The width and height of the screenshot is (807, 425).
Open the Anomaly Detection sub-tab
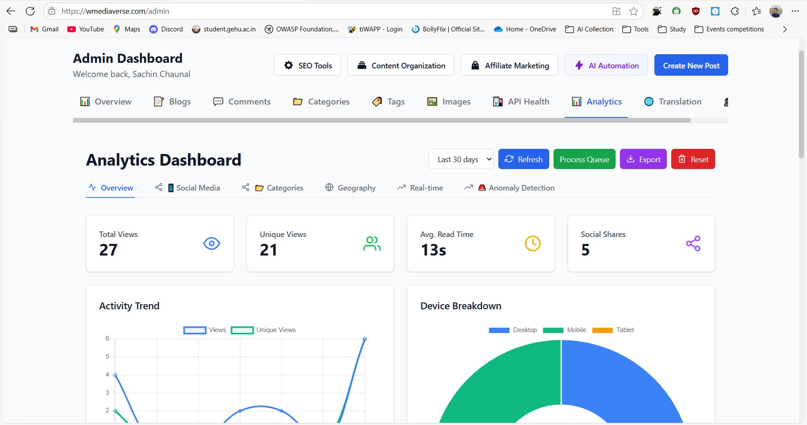[516, 188]
